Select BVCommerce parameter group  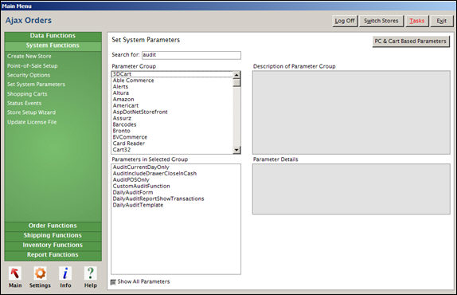click(x=172, y=137)
